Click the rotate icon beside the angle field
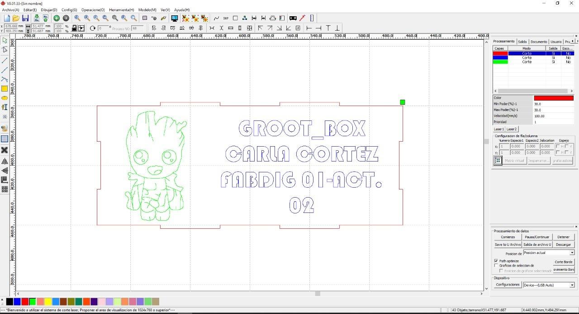Viewport: 579px width, 314px height. click(93, 28)
